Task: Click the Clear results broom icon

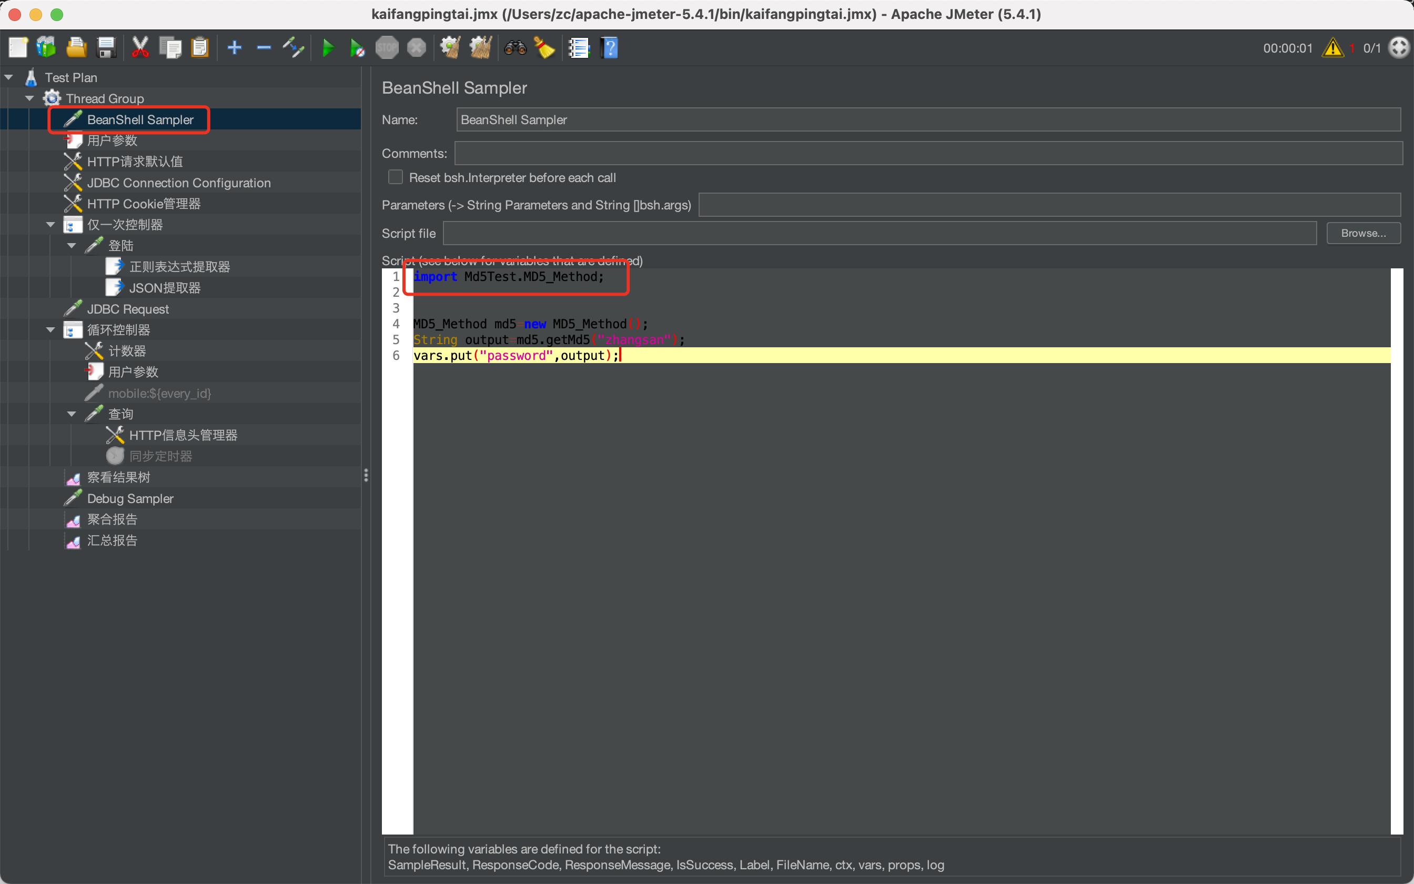Action: (x=450, y=47)
